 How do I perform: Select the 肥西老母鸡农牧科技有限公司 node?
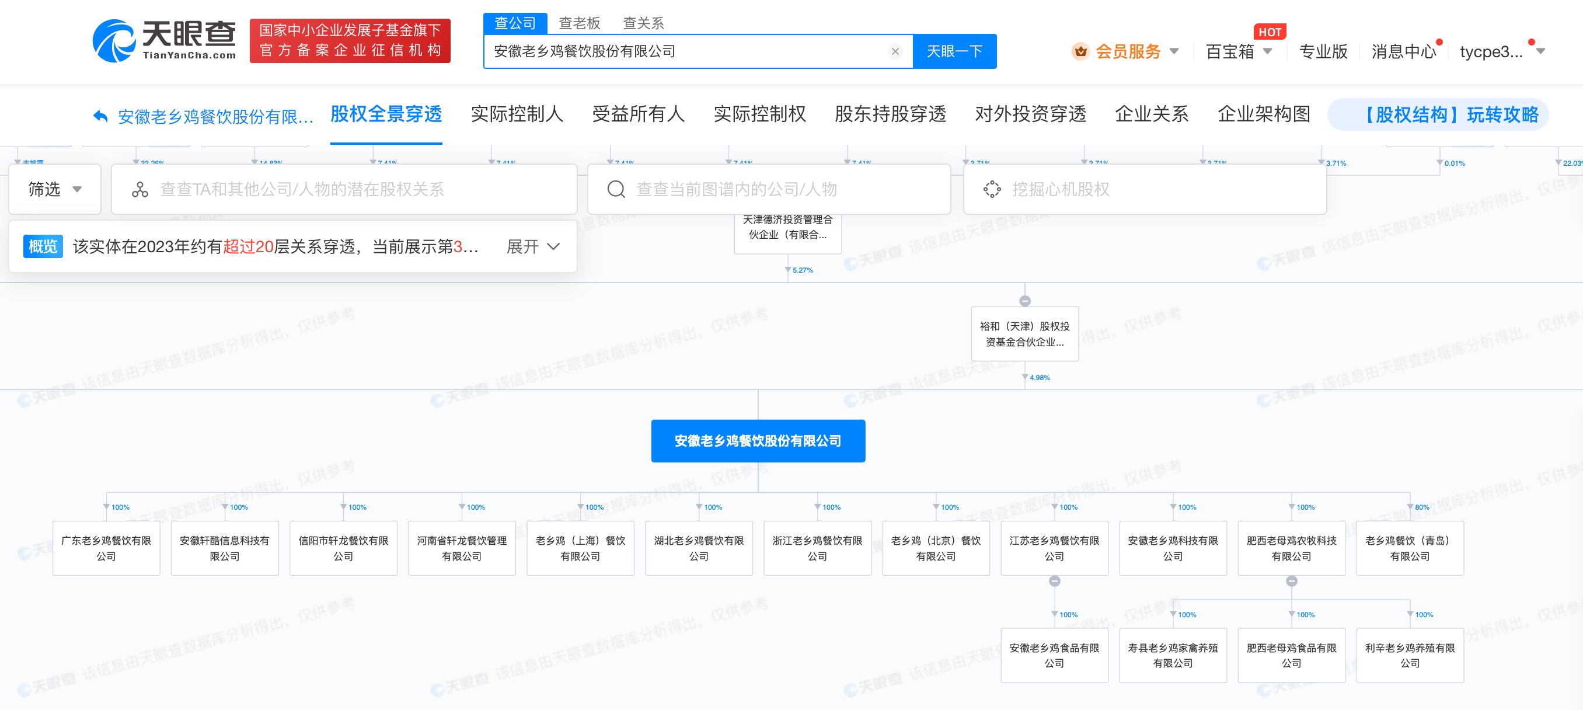(1292, 548)
